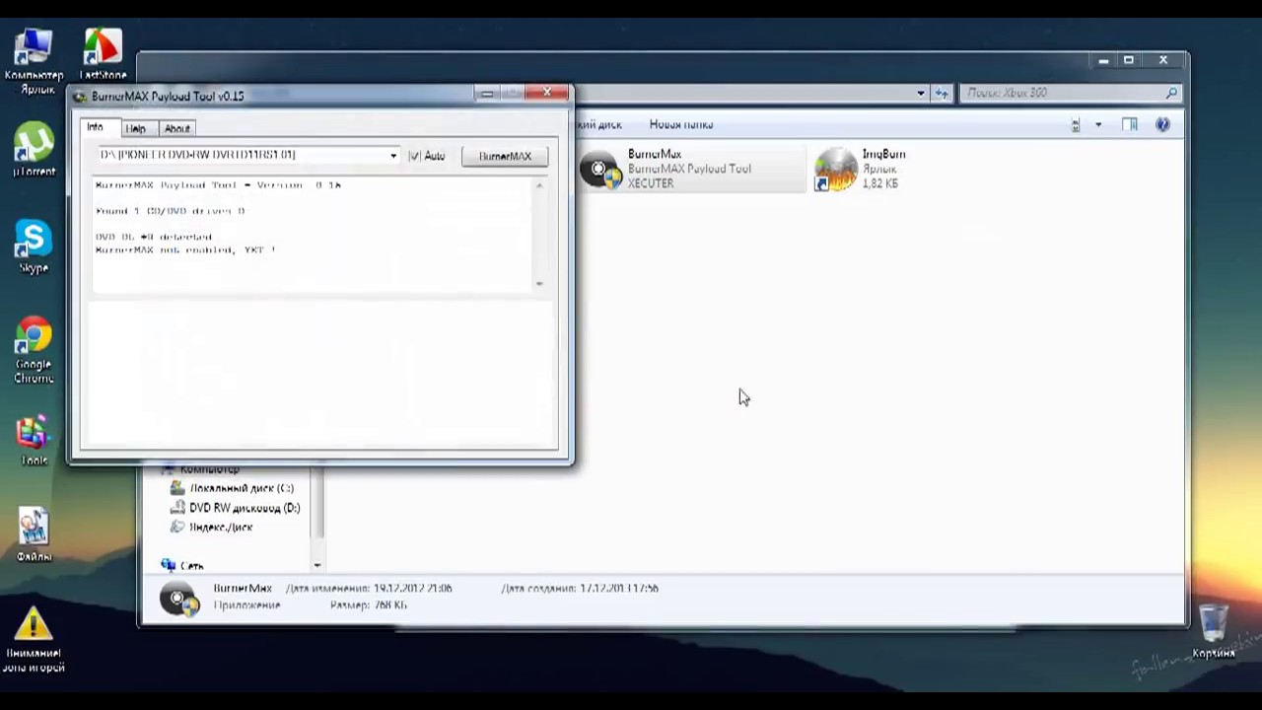1262x710 pixels.
Task: Open the Tools desktop icon
Action: pyautogui.click(x=34, y=441)
